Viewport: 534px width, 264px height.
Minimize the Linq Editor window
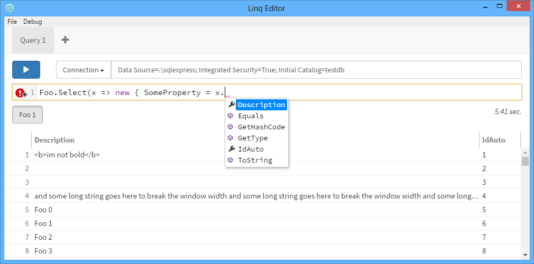(x=485, y=6)
